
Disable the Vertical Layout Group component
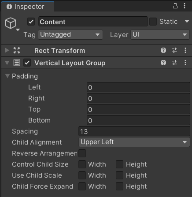pos(27,63)
